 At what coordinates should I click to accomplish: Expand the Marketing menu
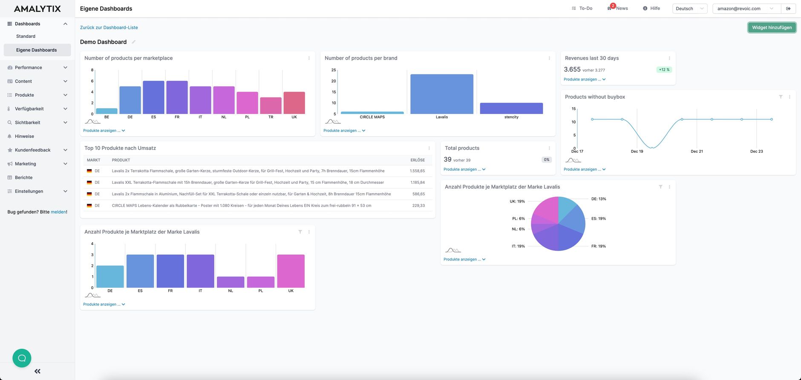pyautogui.click(x=65, y=164)
